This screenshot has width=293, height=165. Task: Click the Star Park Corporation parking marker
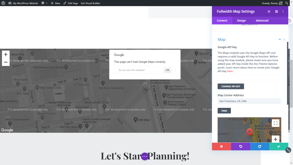pos(103,83)
